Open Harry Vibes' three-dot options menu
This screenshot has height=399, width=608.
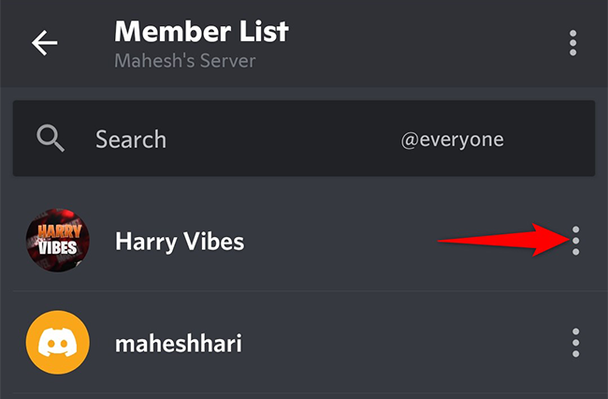tap(575, 241)
